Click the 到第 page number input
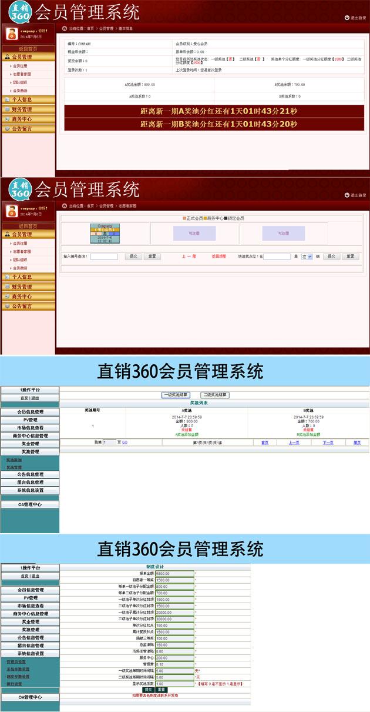370x712 pixels. tap(109, 442)
